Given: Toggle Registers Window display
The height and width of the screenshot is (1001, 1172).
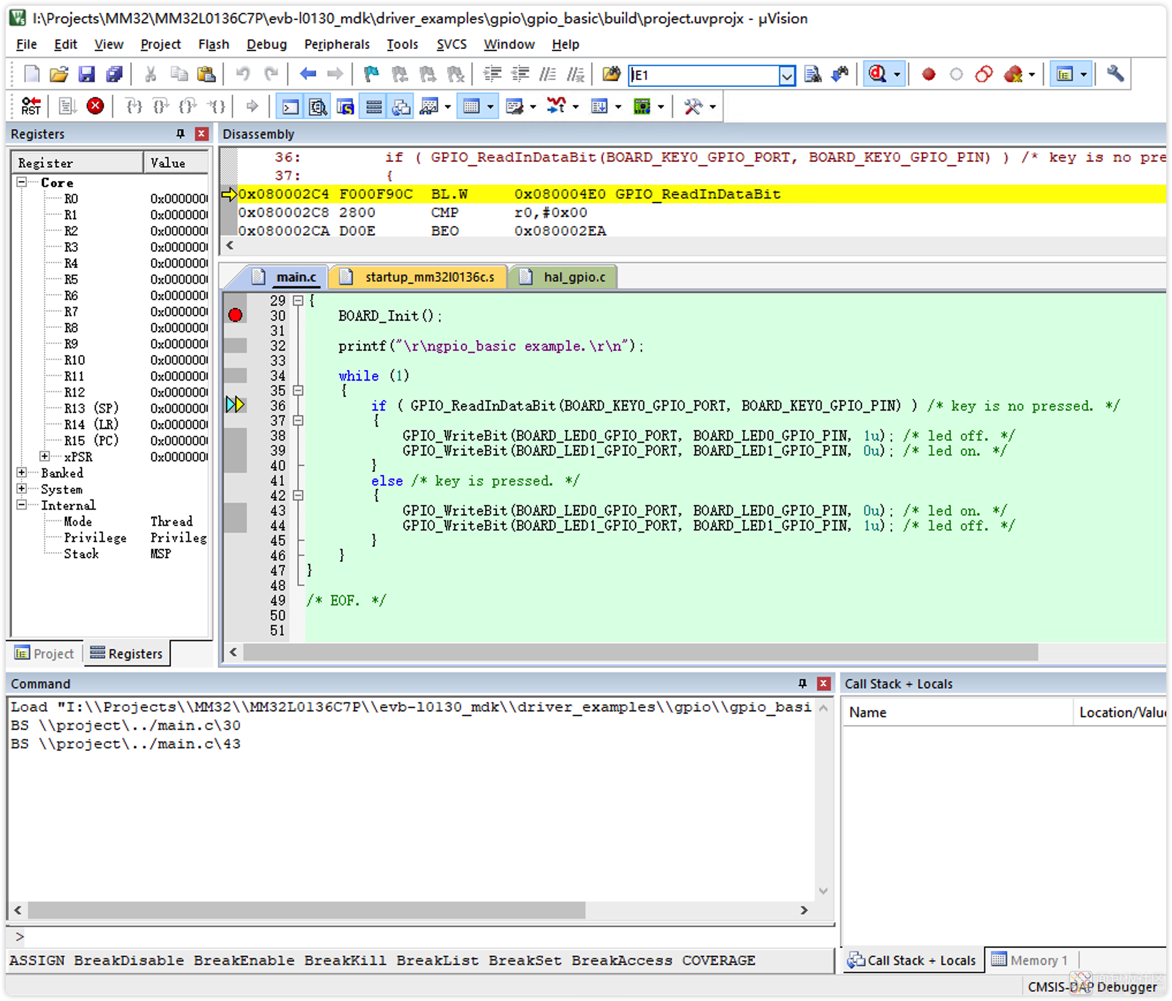Looking at the screenshot, I should coord(373,107).
